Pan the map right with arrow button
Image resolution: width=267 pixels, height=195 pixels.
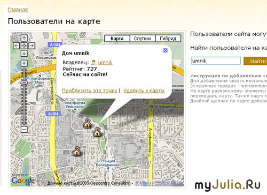[32, 46]
